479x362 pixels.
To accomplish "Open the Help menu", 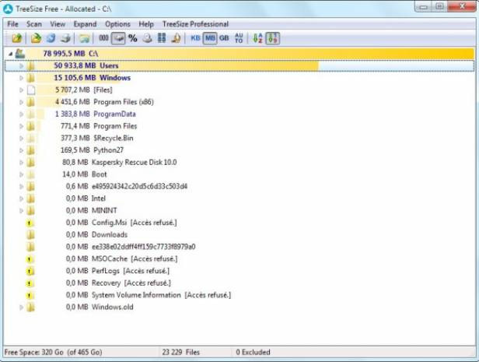I will tap(146, 24).
